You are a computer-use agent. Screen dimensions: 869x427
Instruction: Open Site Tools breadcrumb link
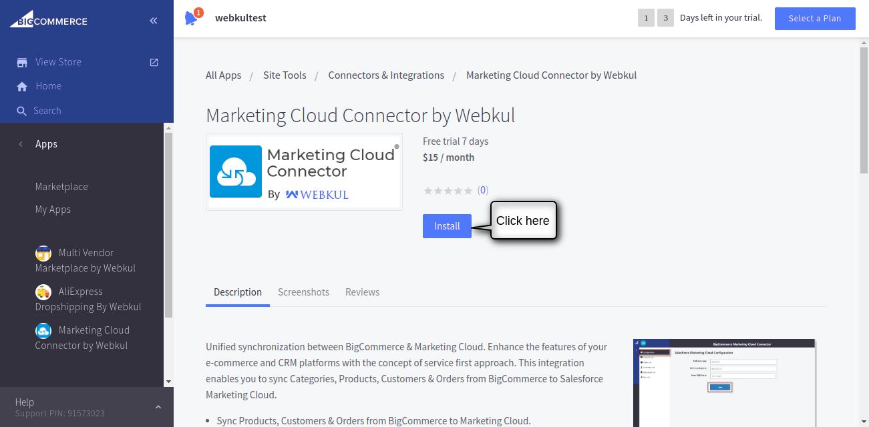click(x=285, y=75)
